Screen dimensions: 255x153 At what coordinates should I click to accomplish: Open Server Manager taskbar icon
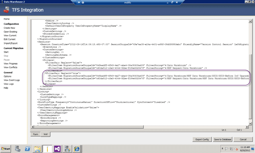click(18, 149)
